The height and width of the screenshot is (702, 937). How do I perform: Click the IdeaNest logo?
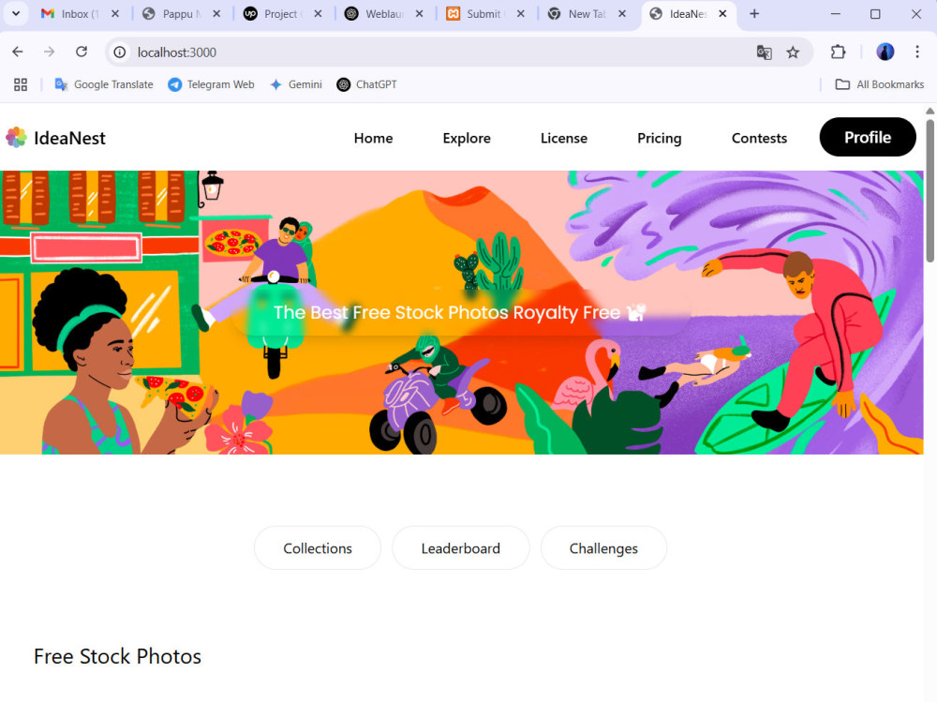55,138
